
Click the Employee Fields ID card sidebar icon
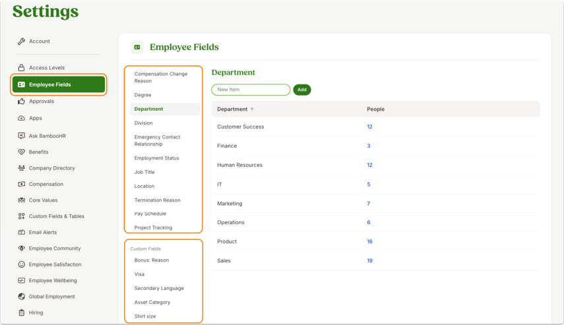22,84
